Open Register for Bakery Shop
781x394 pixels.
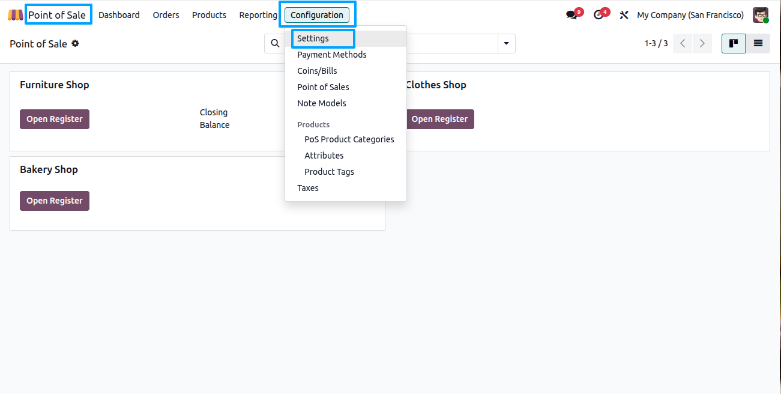(55, 201)
